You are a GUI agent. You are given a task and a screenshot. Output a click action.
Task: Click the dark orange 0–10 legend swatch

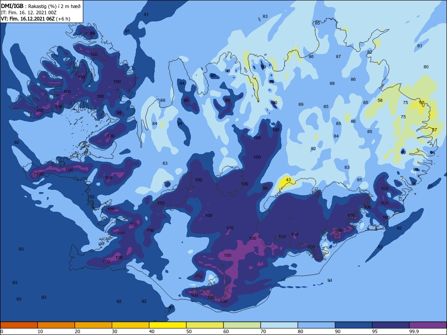(19, 325)
